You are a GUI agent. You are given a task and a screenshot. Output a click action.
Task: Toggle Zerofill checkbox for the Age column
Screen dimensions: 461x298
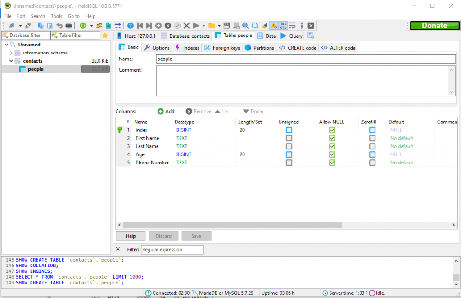click(x=372, y=154)
